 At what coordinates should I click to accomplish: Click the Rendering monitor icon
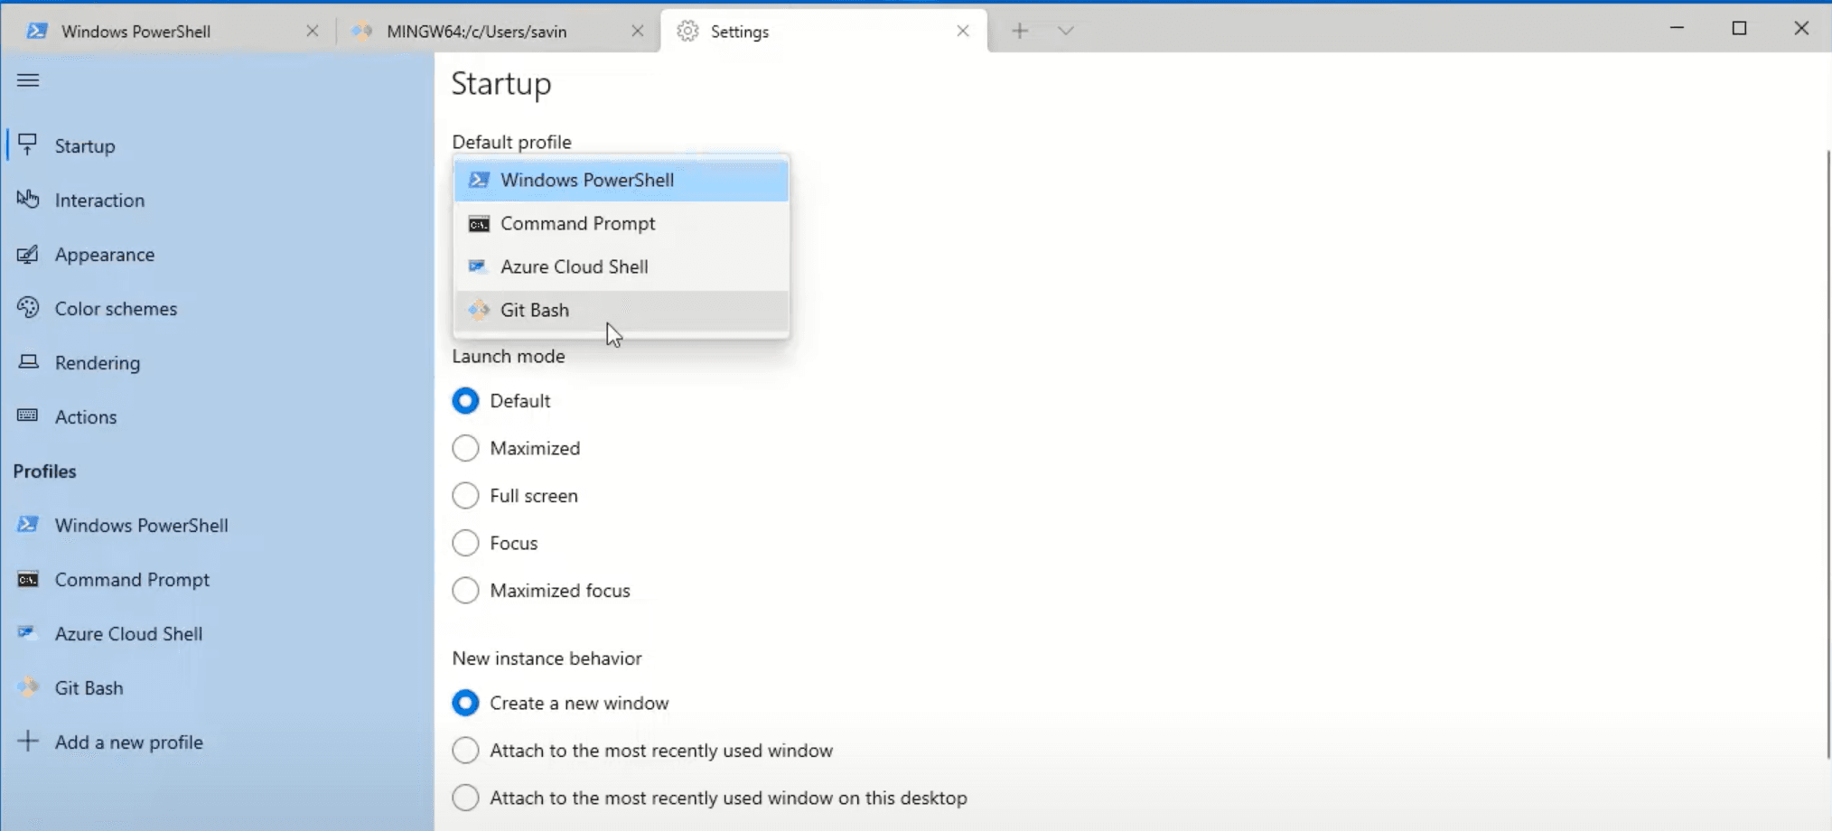(x=28, y=362)
